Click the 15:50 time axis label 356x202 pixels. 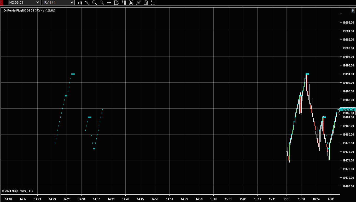point(301,199)
